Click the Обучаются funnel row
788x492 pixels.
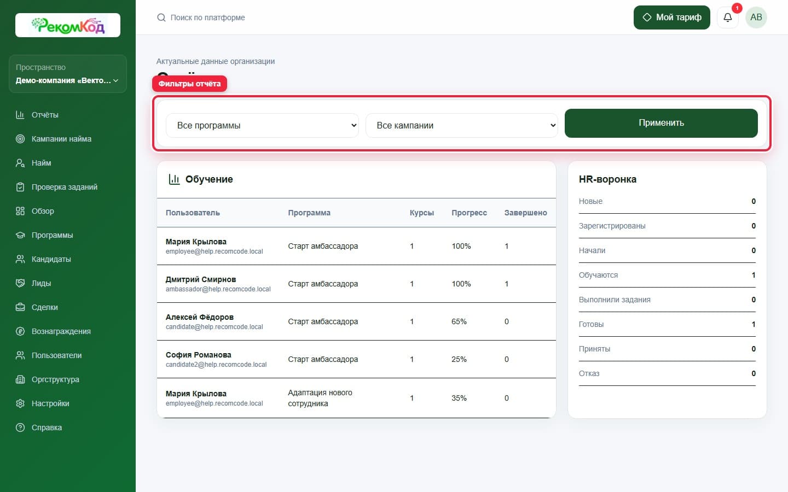click(667, 275)
